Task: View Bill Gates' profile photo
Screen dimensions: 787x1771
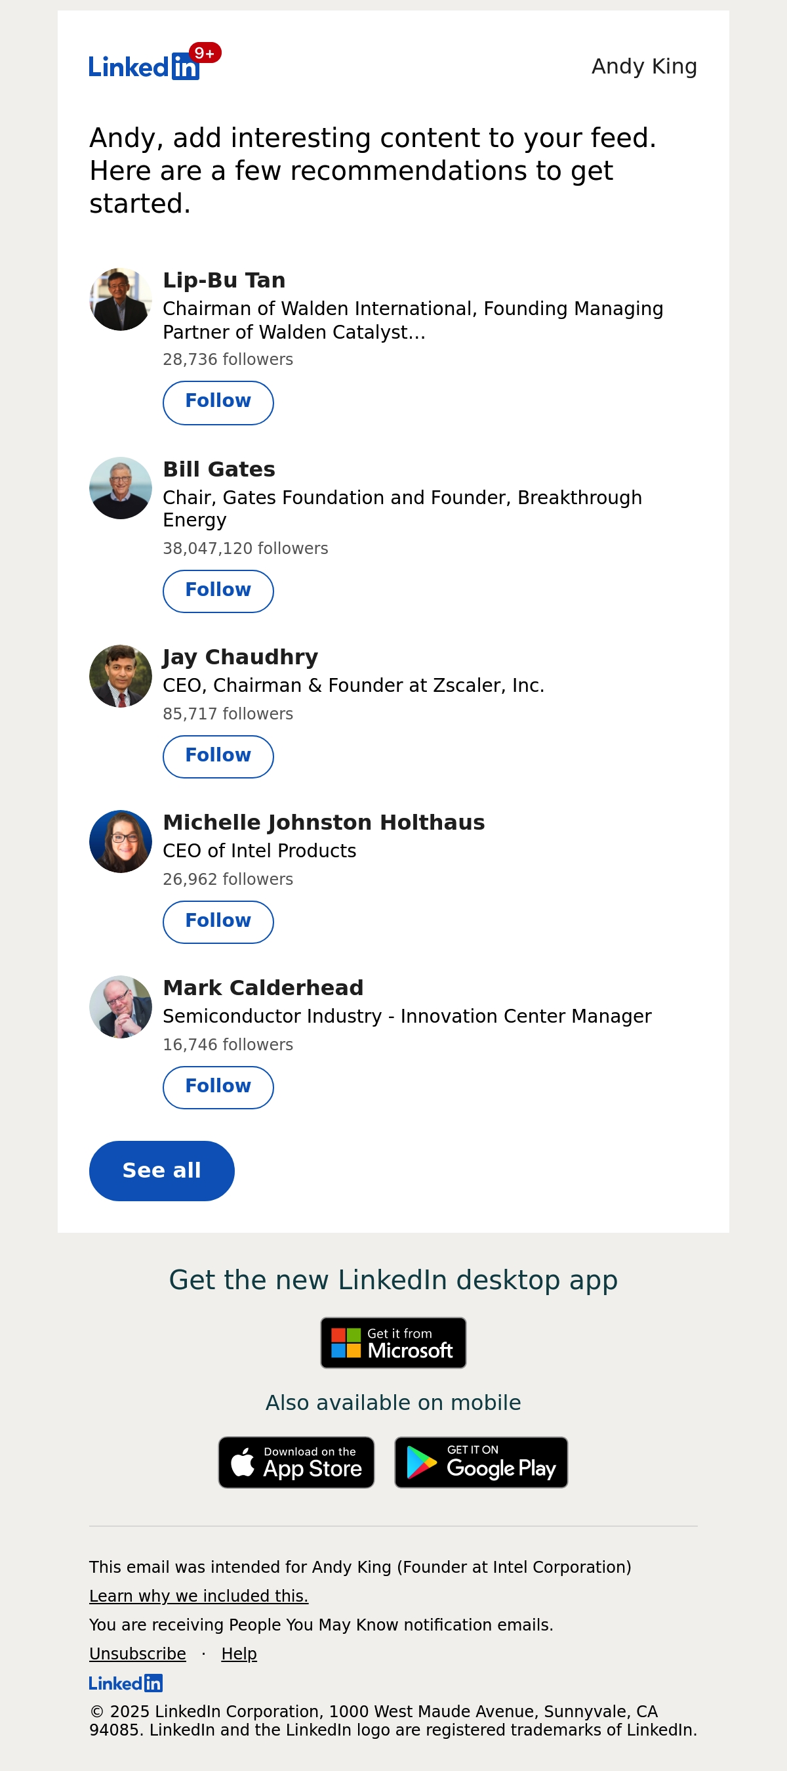Action: point(121,488)
